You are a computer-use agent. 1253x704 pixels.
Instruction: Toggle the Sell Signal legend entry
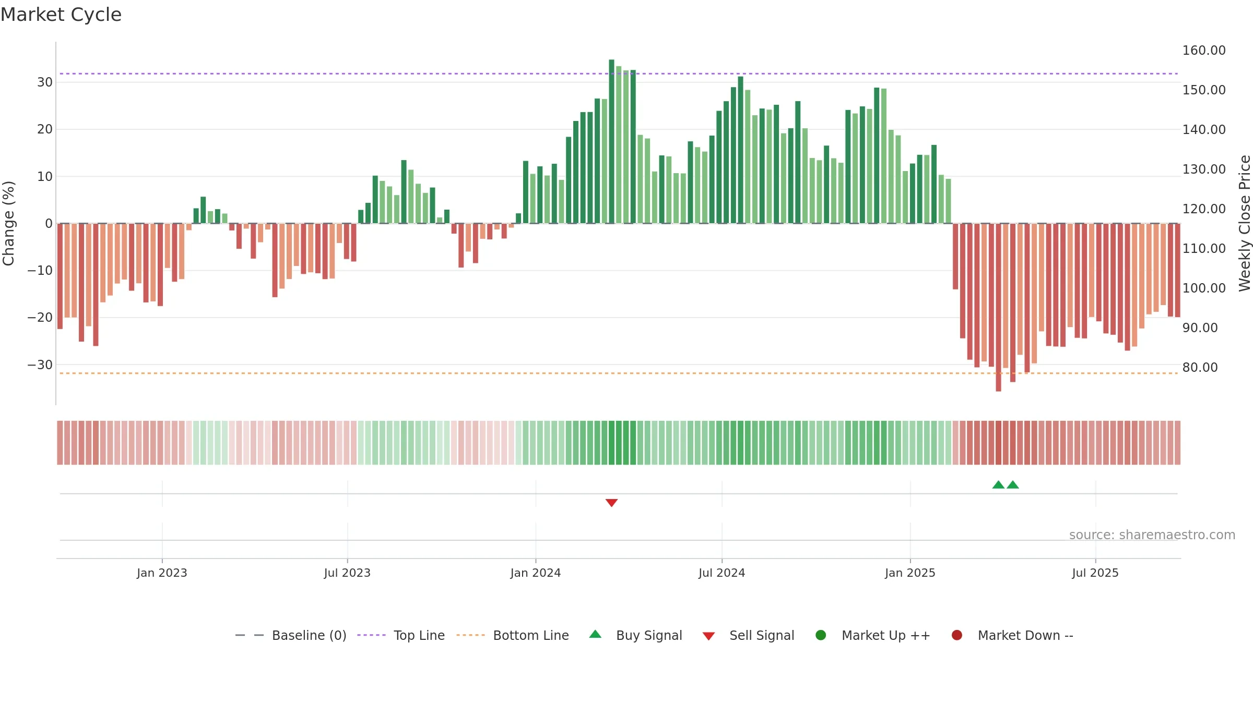coord(748,635)
